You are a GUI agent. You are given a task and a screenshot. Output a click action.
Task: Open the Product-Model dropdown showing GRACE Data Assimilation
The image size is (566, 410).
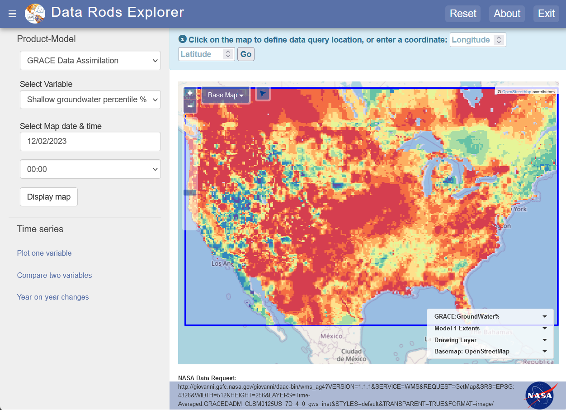click(x=90, y=61)
